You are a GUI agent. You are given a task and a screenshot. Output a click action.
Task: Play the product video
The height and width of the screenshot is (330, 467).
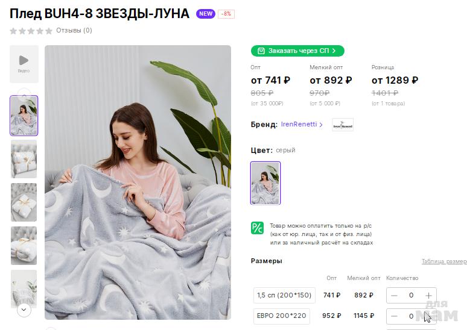(24, 63)
